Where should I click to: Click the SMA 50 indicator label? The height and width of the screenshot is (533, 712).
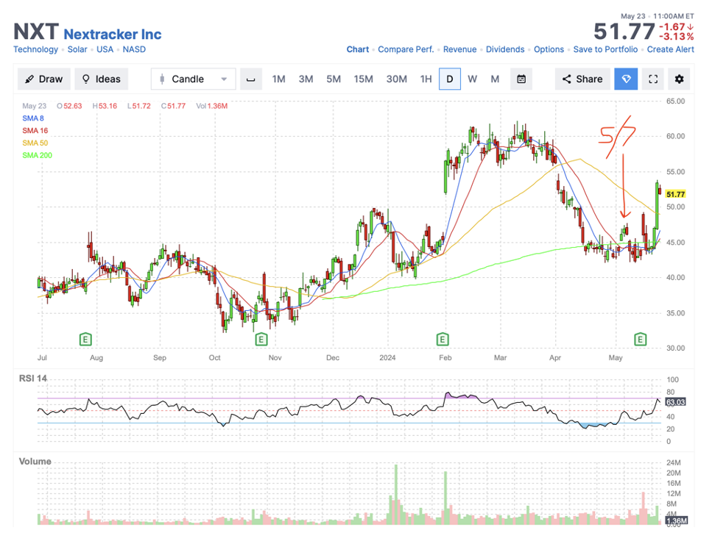pos(35,143)
